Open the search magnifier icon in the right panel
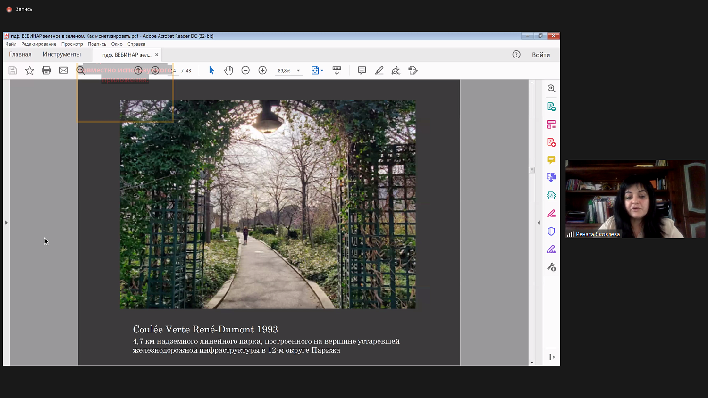Screen dimensions: 708x398 click(551, 88)
